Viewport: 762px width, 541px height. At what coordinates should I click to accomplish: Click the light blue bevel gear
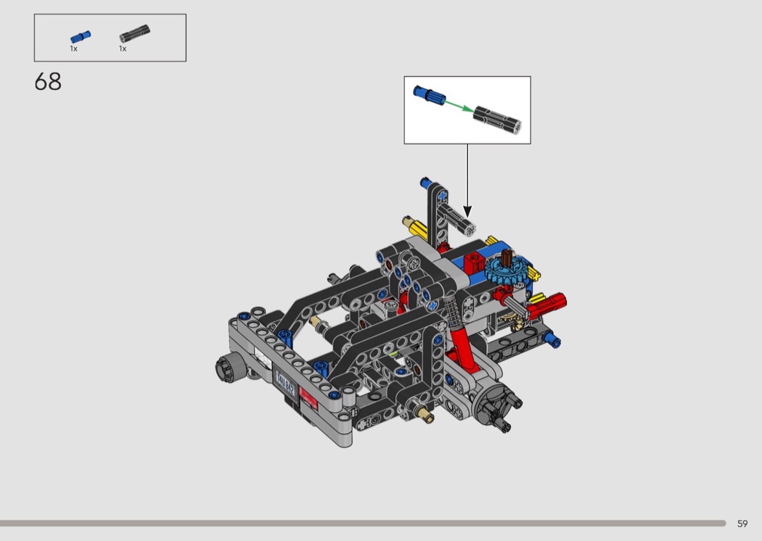(500, 273)
